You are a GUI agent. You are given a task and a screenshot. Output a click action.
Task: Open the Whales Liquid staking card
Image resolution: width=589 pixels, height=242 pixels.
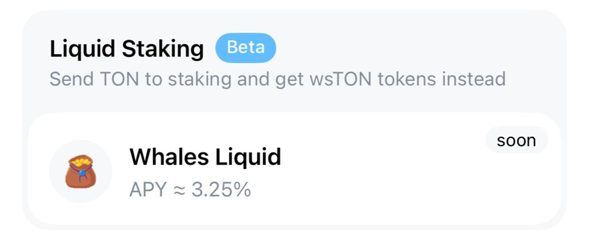tap(294, 169)
